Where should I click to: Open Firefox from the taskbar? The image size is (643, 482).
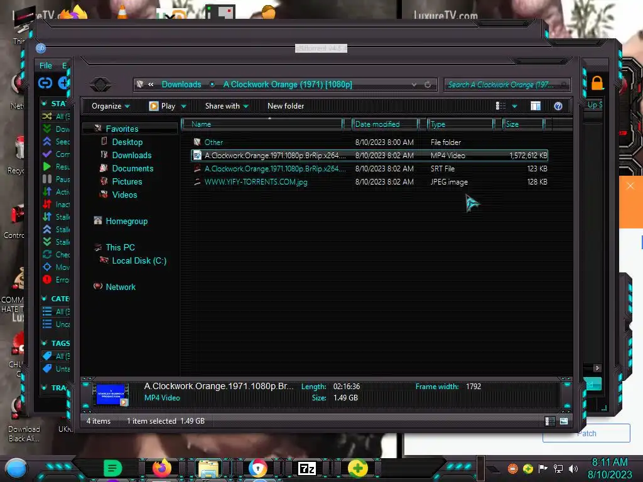[161, 468]
